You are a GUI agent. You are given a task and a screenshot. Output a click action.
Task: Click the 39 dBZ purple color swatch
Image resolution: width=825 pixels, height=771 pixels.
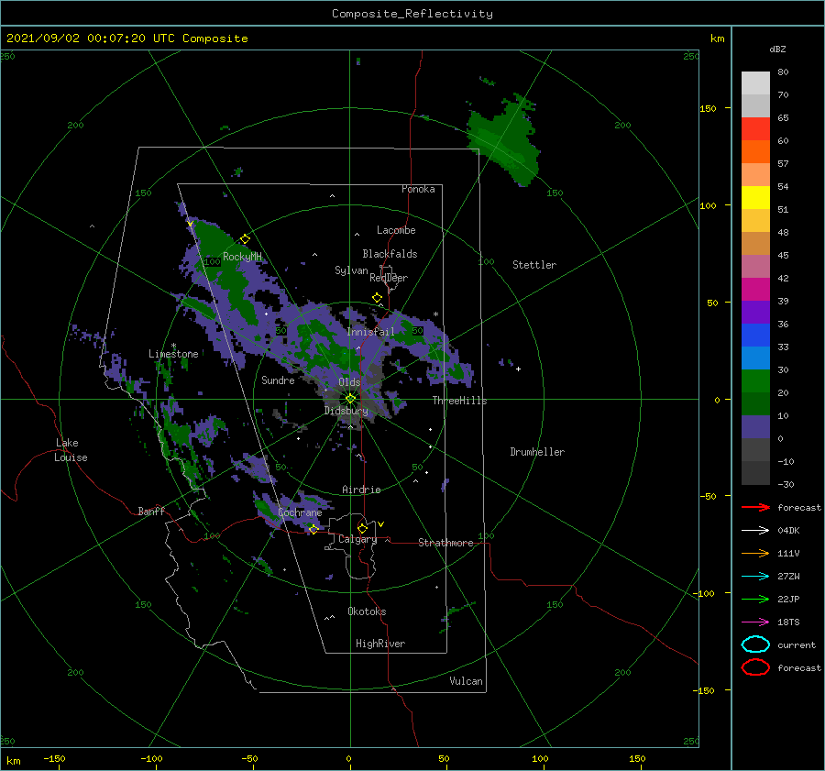point(755,312)
